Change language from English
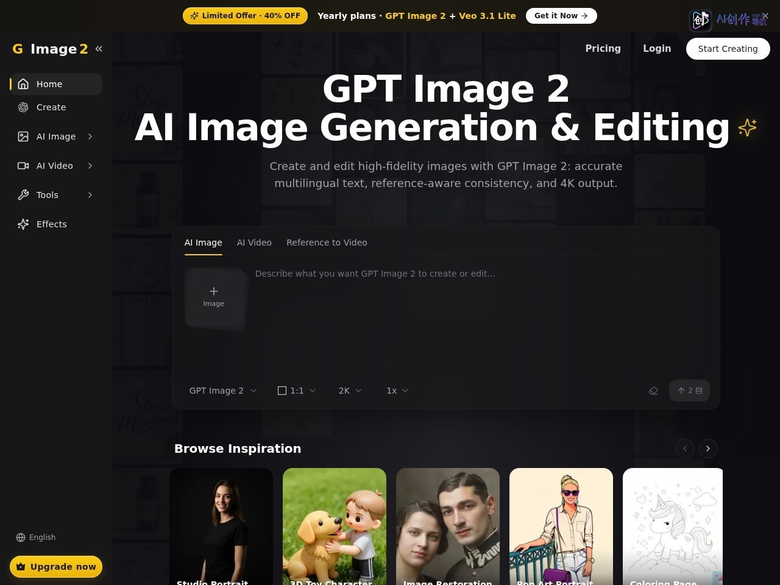The width and height of the screenshot is (780, 585). click(x=36, y=537)
